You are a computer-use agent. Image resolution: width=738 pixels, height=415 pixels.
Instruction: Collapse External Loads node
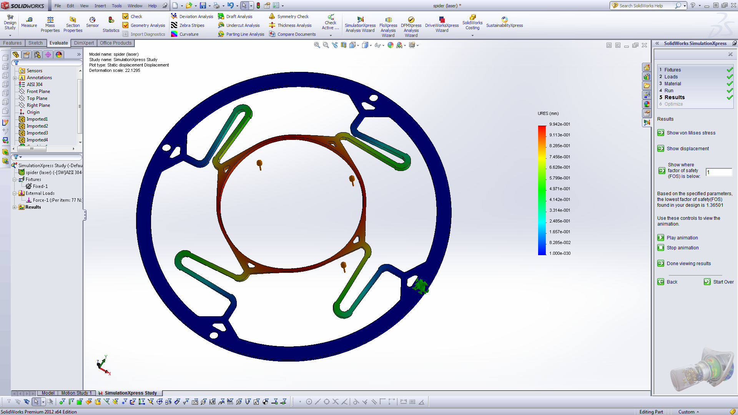[15, 193]
